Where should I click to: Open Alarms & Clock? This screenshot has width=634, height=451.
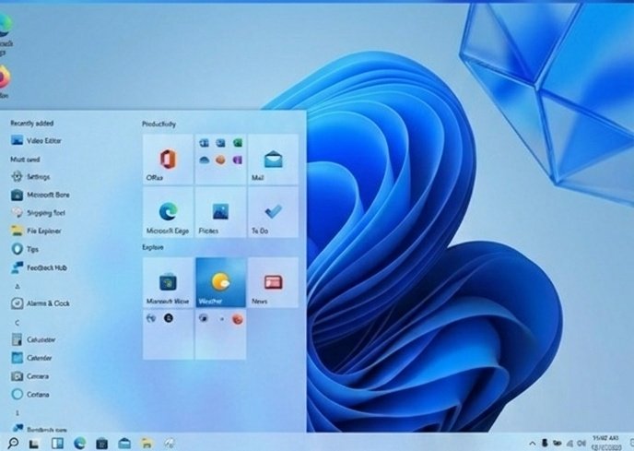41,303
